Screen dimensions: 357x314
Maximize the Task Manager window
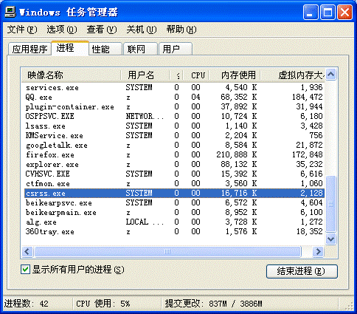(x=327, y=12)
